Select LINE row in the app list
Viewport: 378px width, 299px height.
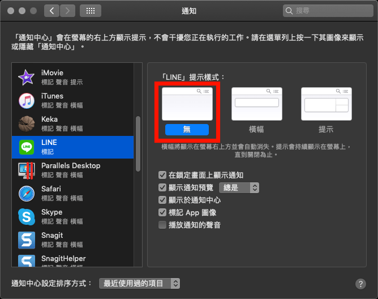coord(72,147)
